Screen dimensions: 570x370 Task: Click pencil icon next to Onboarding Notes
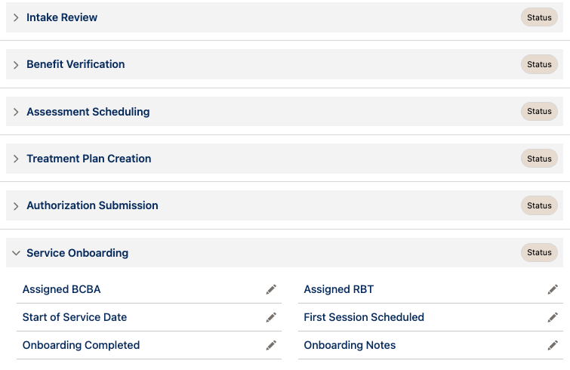click(553, 345)
